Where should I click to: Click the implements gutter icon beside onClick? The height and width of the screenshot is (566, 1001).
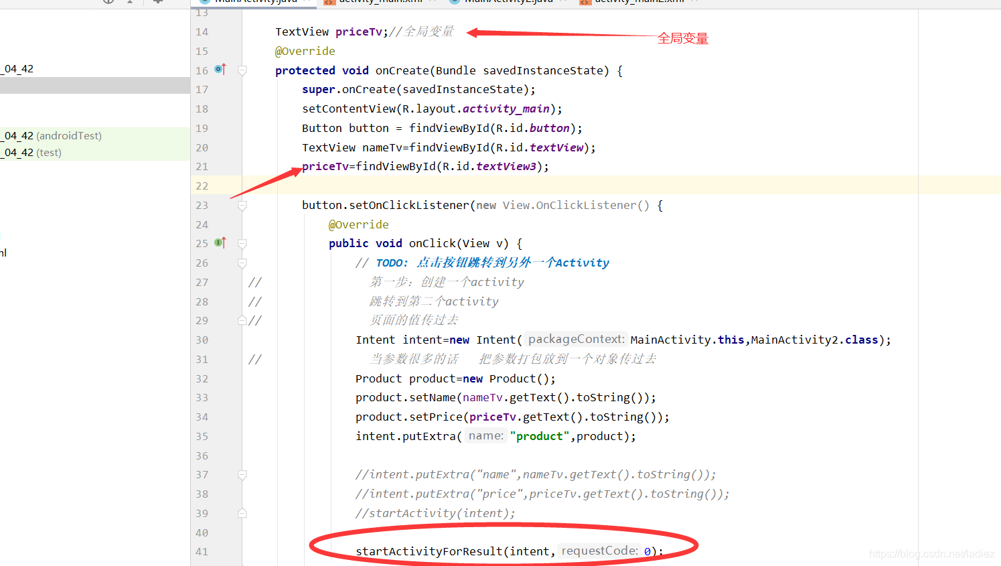[x=220, y=243]
